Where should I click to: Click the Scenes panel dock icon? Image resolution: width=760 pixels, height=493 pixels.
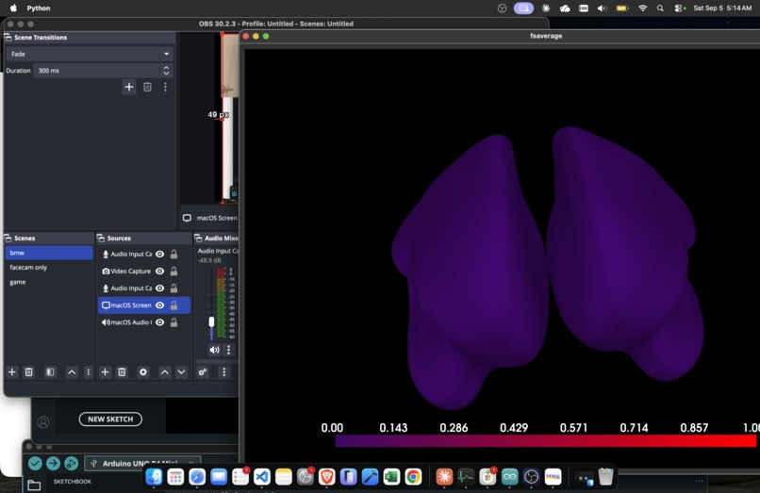click(x=8, y=238)
